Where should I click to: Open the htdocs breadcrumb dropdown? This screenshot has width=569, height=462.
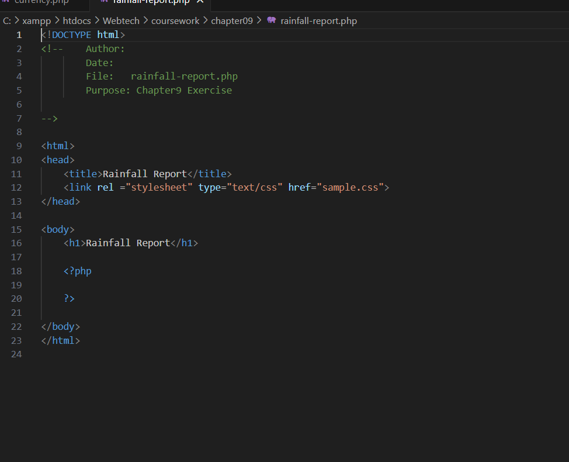[77, 20]
